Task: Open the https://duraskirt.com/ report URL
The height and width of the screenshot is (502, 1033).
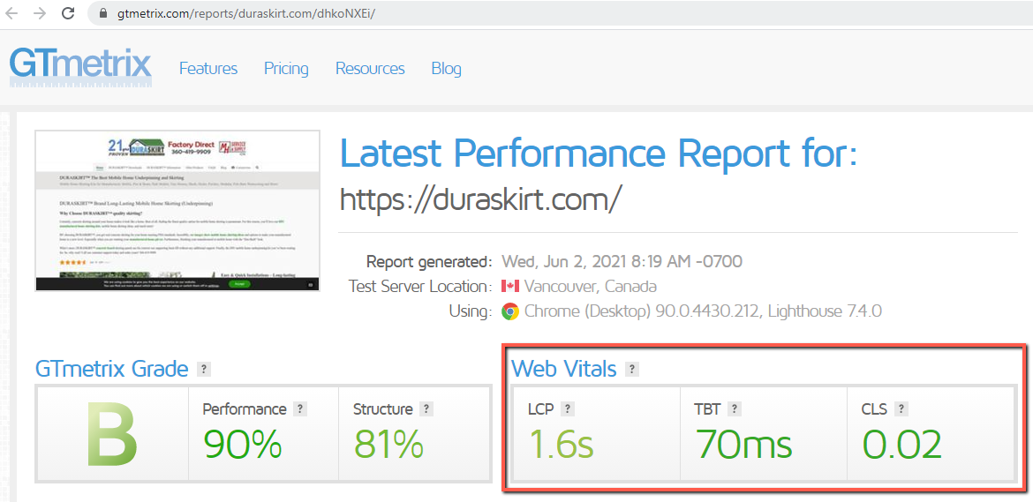Action: 480,200
